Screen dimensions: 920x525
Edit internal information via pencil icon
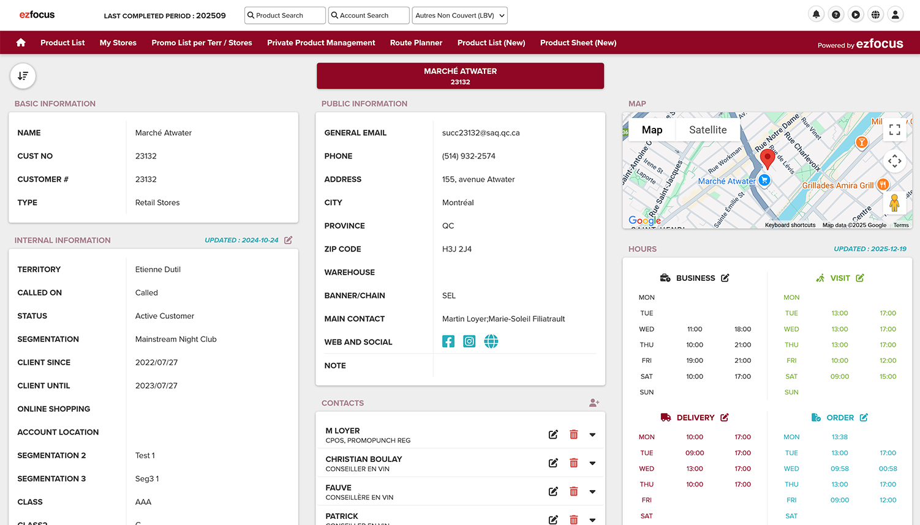pyautogui.click(x=288, y=240)
